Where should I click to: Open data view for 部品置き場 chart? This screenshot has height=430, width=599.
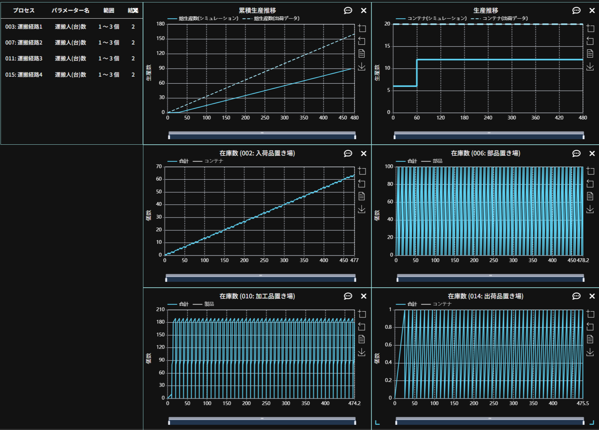[x=590, y=197]
